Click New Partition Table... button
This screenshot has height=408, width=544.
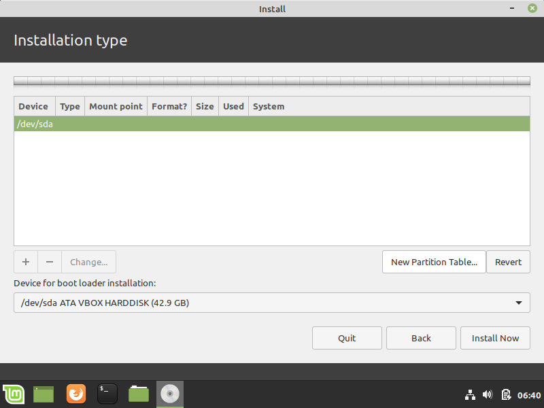[434, 262]
